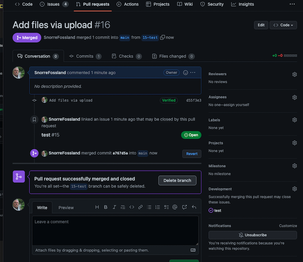Apply bold formatting icon
The width and height of the screenshot is (303, 262).
pyautogui.click(x=106, y=207)
